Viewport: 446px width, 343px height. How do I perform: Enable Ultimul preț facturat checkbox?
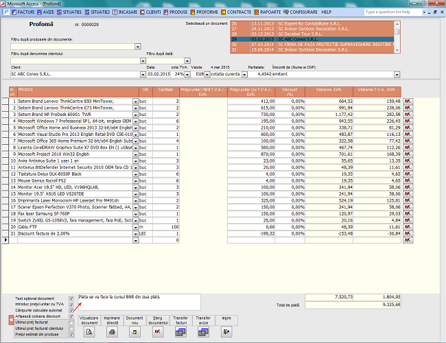pyautogui.click(x=71, y=322)
